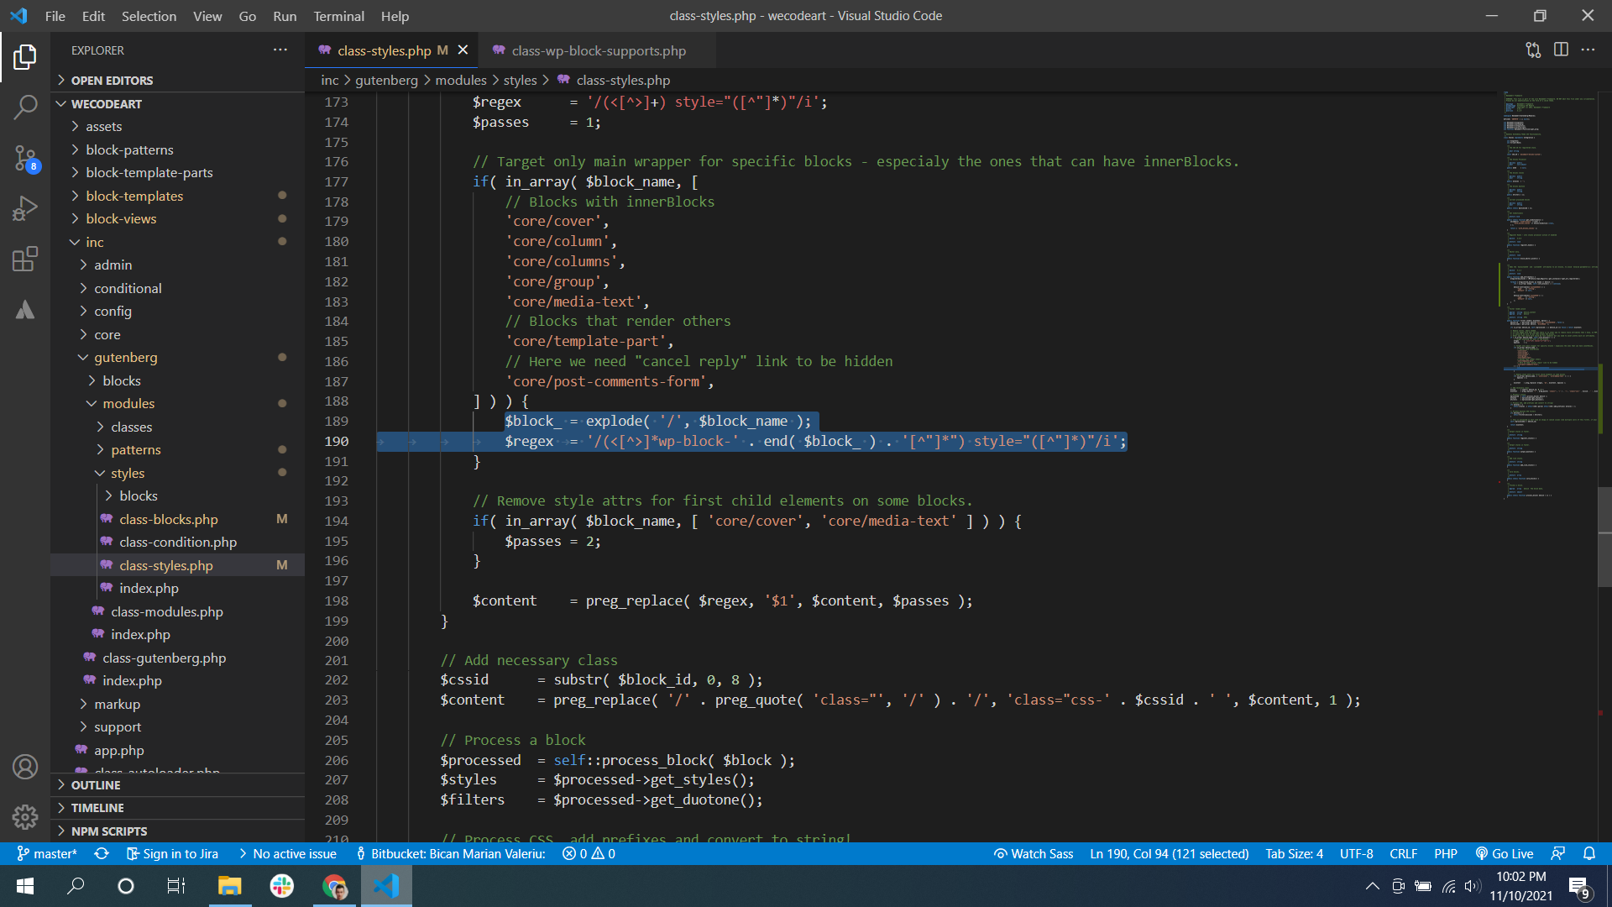Open the Terminal menu
The height and width of the screenshot is (907, 1612).
tap(338, 16)
